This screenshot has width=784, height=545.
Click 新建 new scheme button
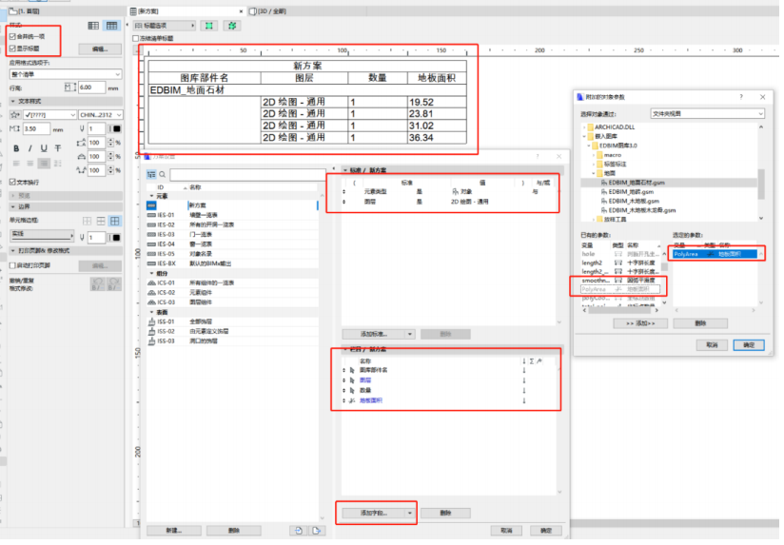(x=174, y=531)
